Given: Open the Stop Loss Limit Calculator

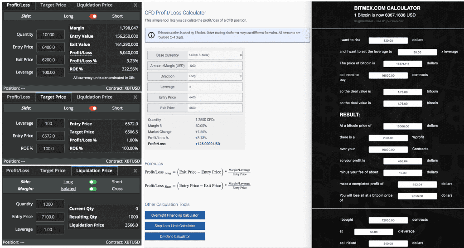Looking at the screenshot, I should [x=175, y=226].
